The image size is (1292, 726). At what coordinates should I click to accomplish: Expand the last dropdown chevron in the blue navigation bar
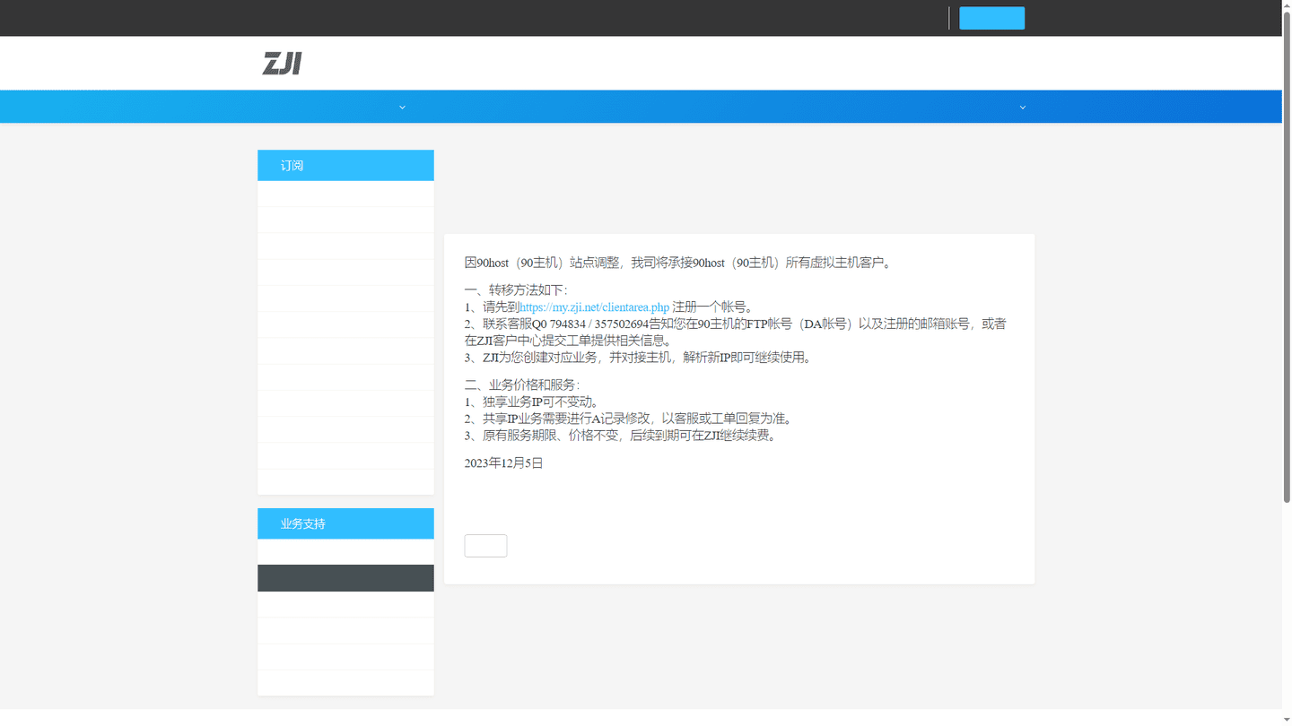pos(1022,107)
